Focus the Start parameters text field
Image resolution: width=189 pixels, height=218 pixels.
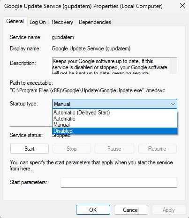119,183
